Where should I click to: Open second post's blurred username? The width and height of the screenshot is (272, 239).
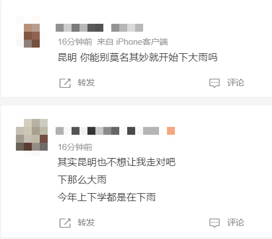pos(107,131)
